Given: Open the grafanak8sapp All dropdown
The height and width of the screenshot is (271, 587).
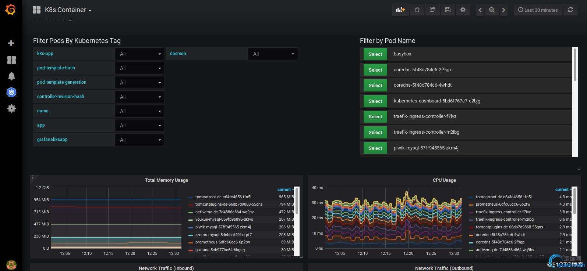Looking at the screenshot, I should 139,140.
